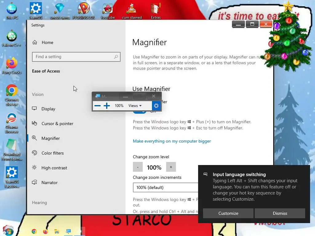Focus the Find a setting search box
315x236 pixels.
coord(76,57)
